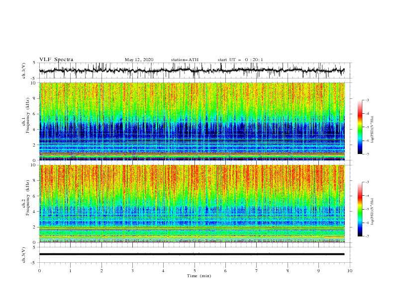Viewport: 394px width, 304px height.
Task: Click the lower color scale bar
Action: [x=360, y=209]
